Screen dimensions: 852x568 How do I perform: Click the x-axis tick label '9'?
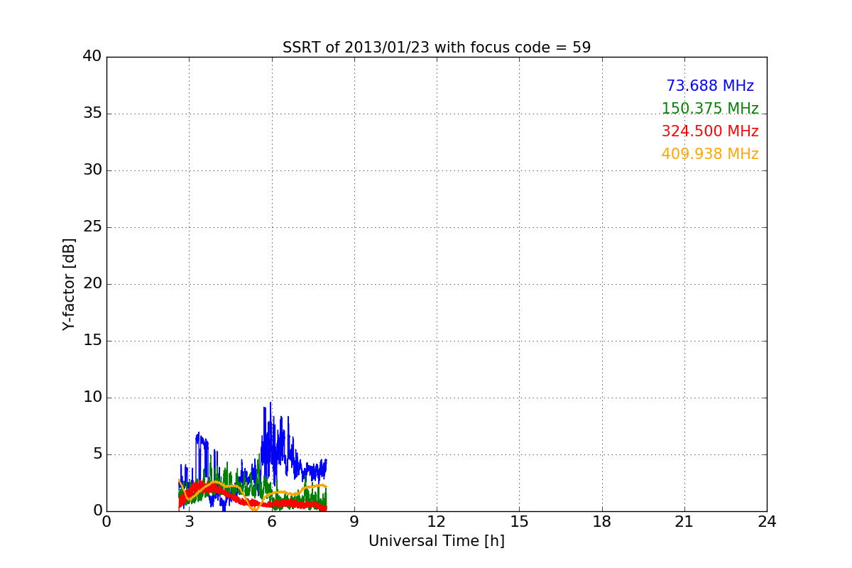click(x=354, y=522)
